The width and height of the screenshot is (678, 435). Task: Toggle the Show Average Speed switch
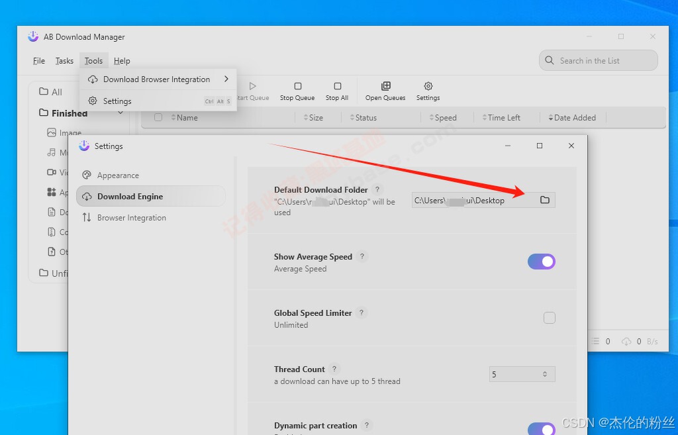click(x=542, y=262)
